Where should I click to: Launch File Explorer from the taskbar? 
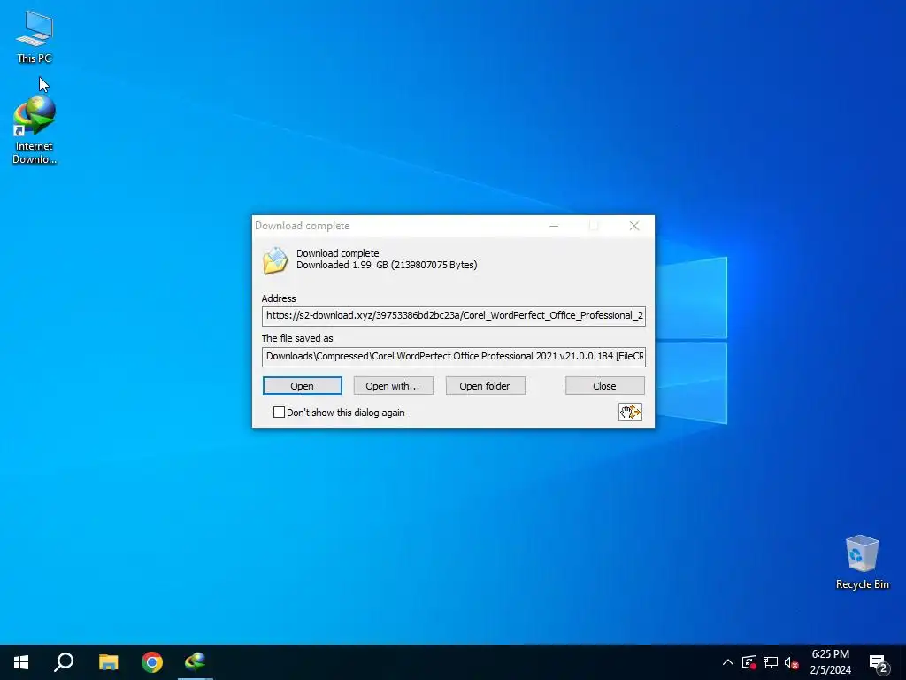coord(108,662)
